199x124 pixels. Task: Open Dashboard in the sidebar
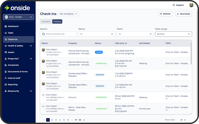tap(18, 26)
